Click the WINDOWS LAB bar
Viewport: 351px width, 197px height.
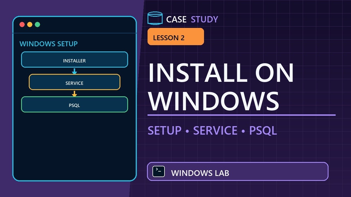(238, 172)
